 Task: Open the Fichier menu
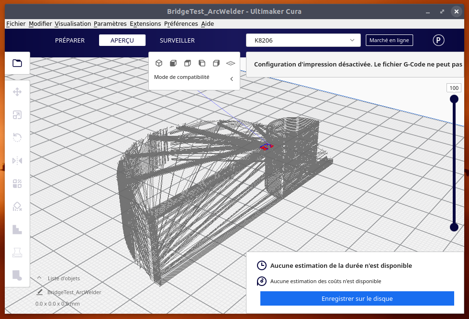[x=16, y=23]
